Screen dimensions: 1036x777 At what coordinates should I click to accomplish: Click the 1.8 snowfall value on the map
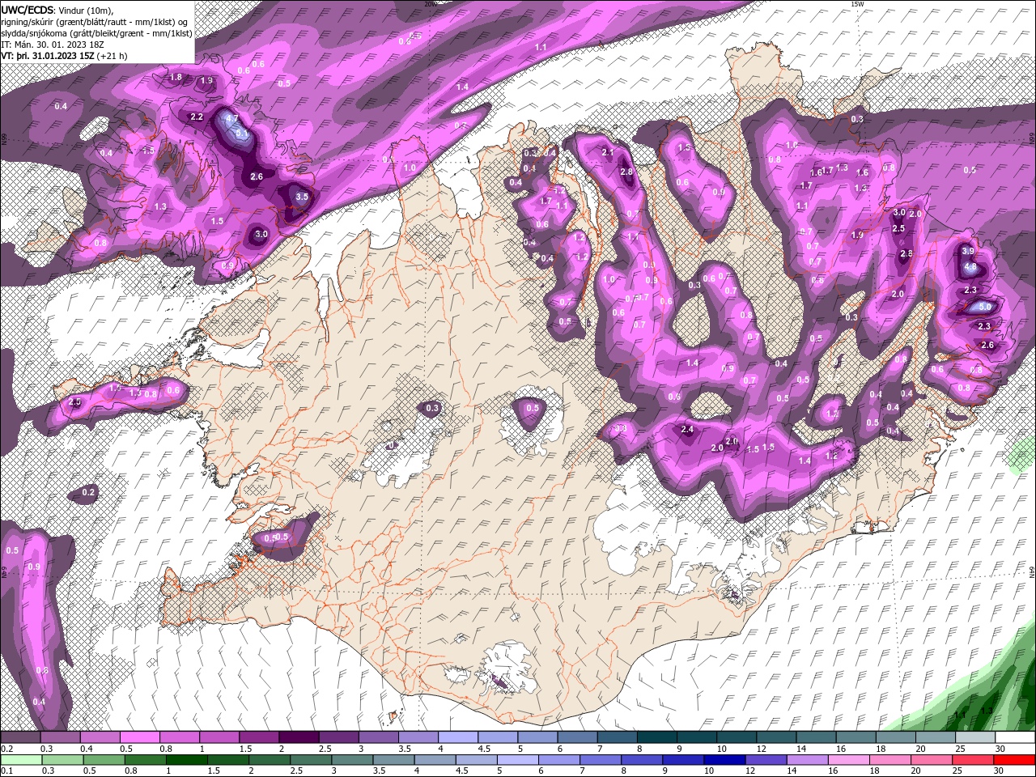coord(176,78)
